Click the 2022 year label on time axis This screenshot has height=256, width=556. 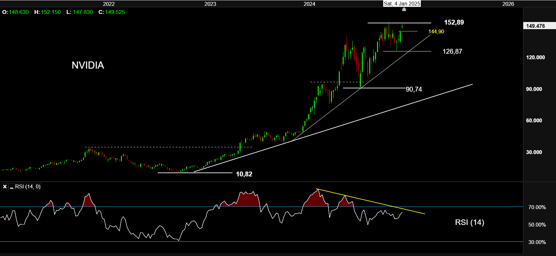[109, 4]
